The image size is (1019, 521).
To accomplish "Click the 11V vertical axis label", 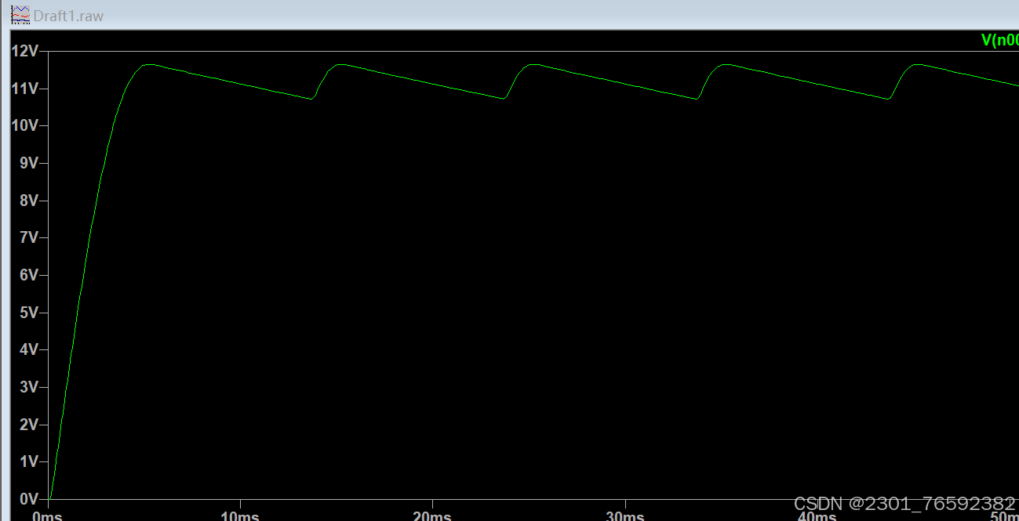I will [24, 89].
